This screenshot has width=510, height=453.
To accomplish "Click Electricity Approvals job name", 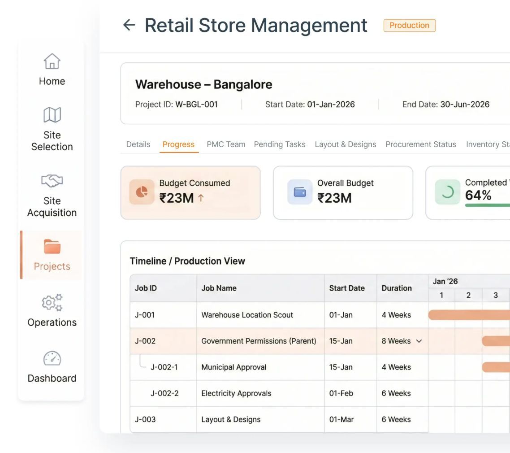I will tap(236, 393).
